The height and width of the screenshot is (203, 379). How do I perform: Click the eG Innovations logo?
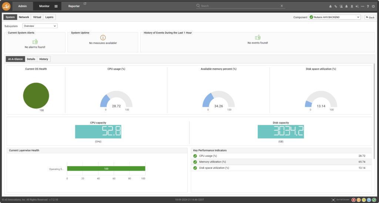[x=6, y=6]
